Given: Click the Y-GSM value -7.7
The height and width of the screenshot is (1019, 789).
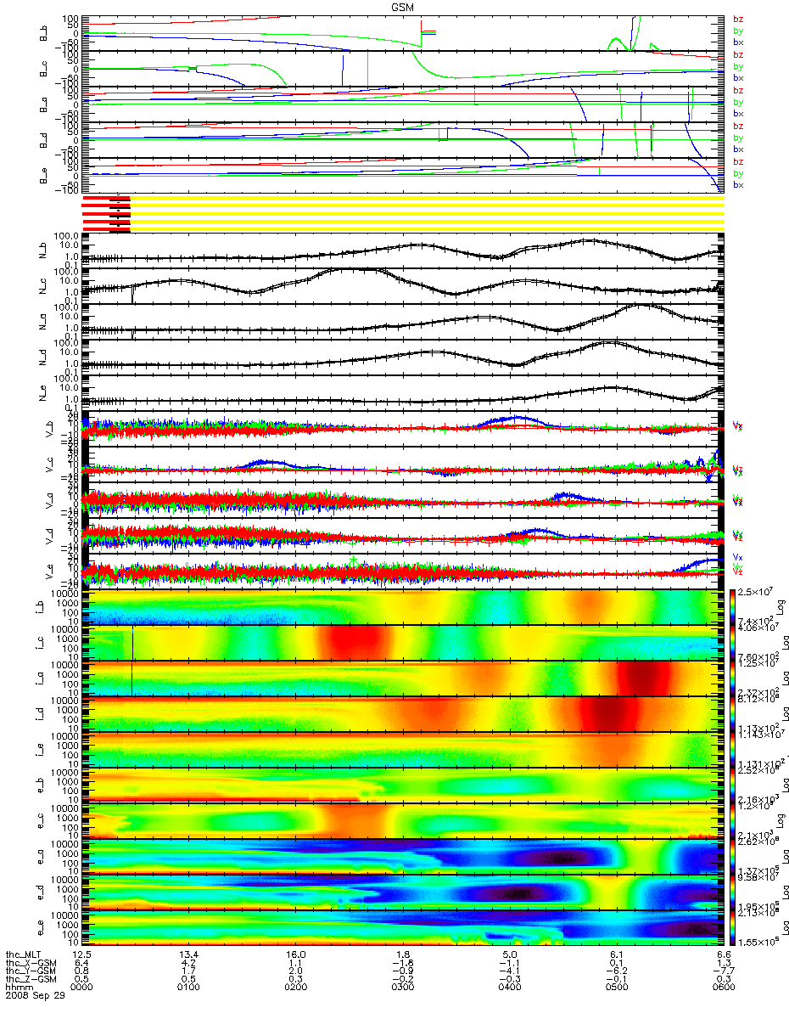Looking at the screenshot, I should pos(722,971).
